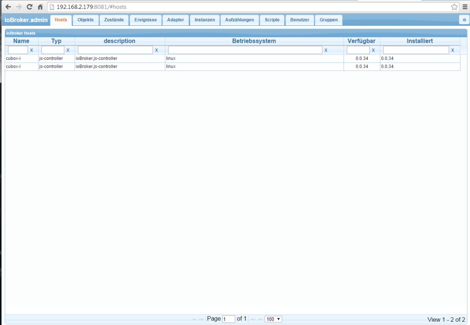This screenshot has height=325, width=470.
Task: Focus the Typ filter input field
Action: [x=53, y=50]
